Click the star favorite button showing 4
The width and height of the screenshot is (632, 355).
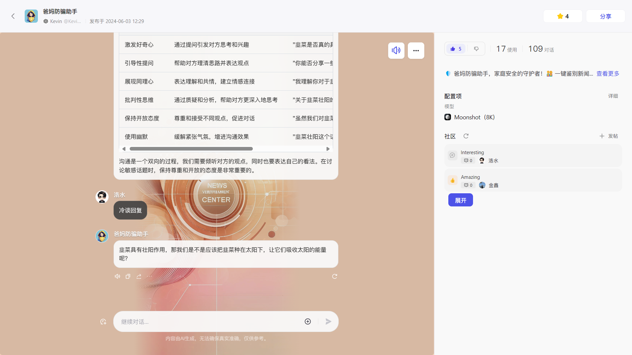[x=563, y=16]
